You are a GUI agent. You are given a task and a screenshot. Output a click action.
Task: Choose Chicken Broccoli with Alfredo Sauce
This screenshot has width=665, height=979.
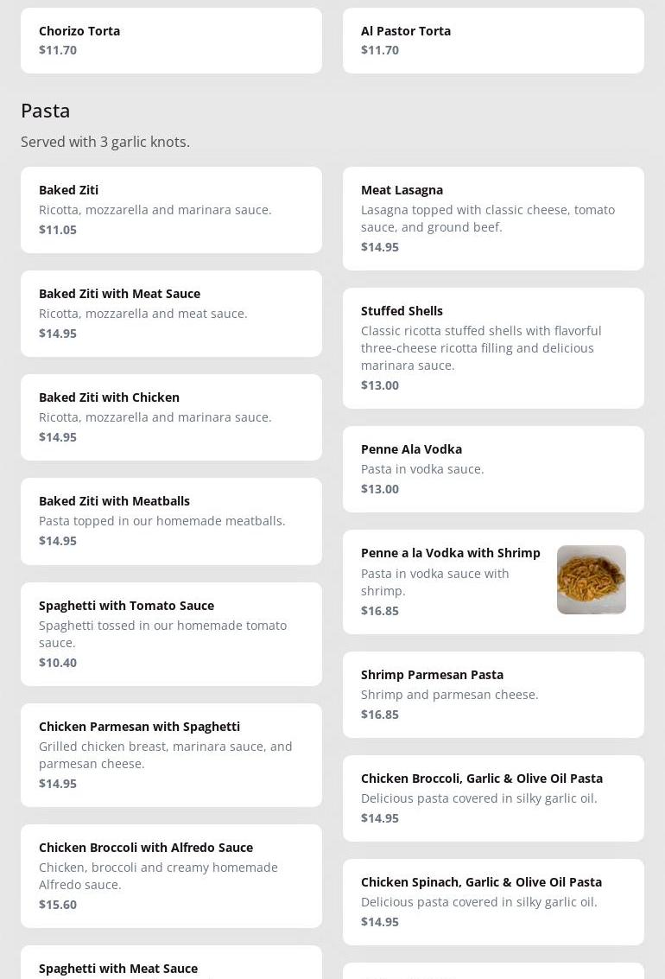(x=171, y=875)
